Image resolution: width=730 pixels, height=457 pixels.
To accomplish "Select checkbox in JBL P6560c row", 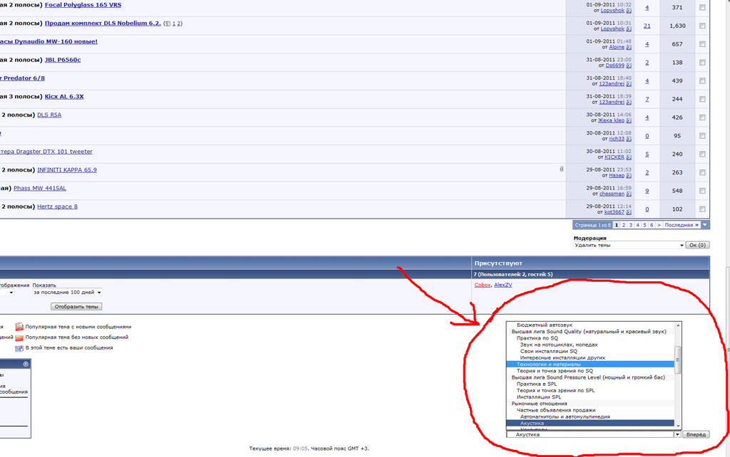I will click(x=702, y=63).
